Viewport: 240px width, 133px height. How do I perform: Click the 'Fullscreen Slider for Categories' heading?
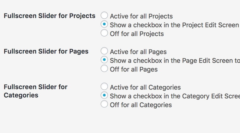coord(36,91)
